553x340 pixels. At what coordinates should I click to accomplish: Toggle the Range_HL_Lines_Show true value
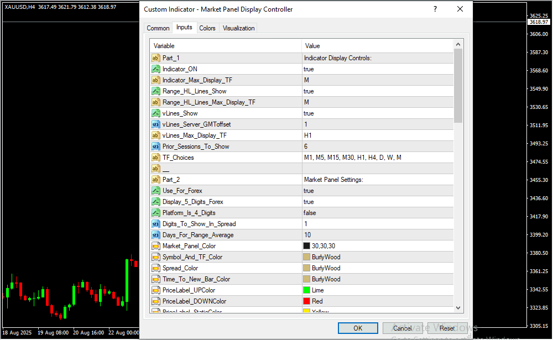pos(377,91)
